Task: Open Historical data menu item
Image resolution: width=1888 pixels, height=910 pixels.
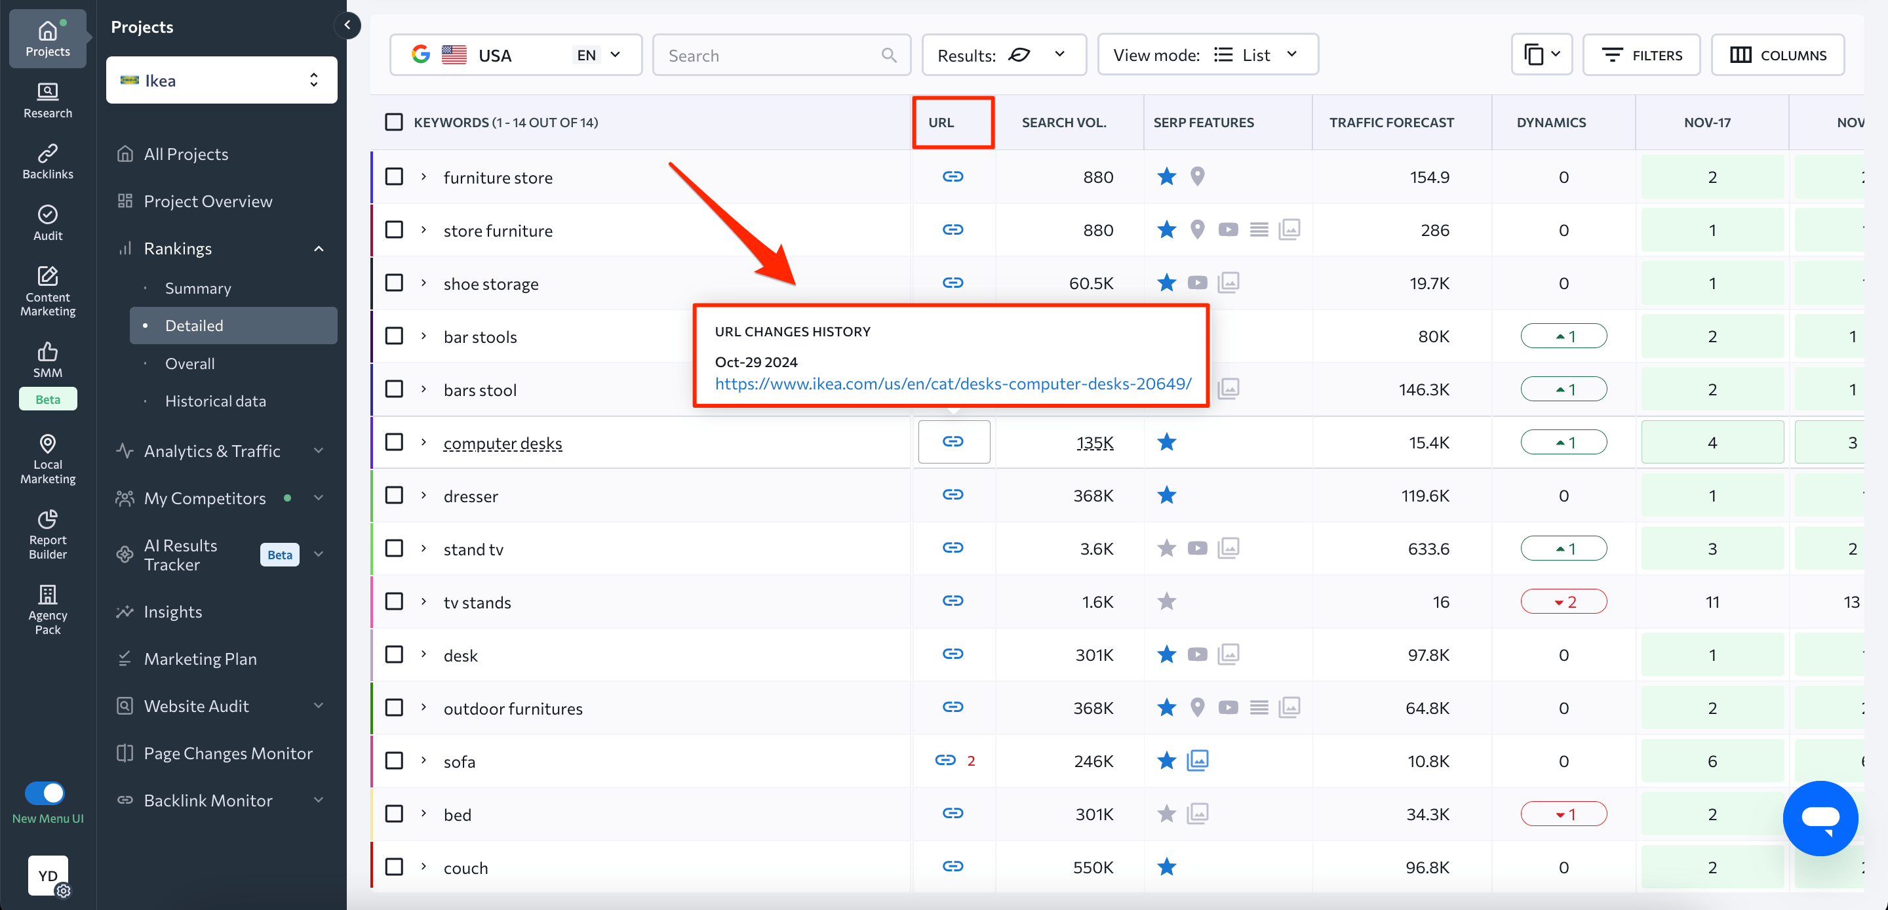Action: coord(216,401)
